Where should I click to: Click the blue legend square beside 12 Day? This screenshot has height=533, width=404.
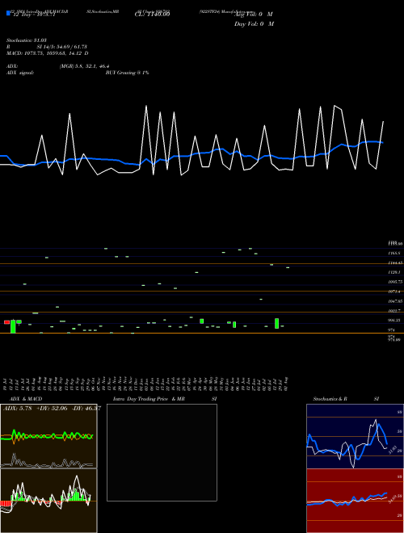8,13
